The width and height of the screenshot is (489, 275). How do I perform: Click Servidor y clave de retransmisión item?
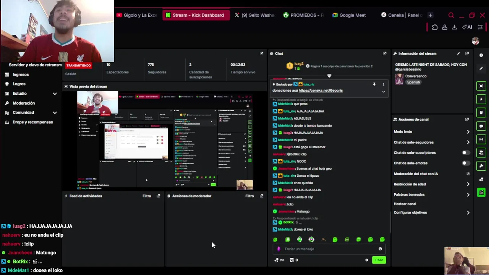point(35,65)
